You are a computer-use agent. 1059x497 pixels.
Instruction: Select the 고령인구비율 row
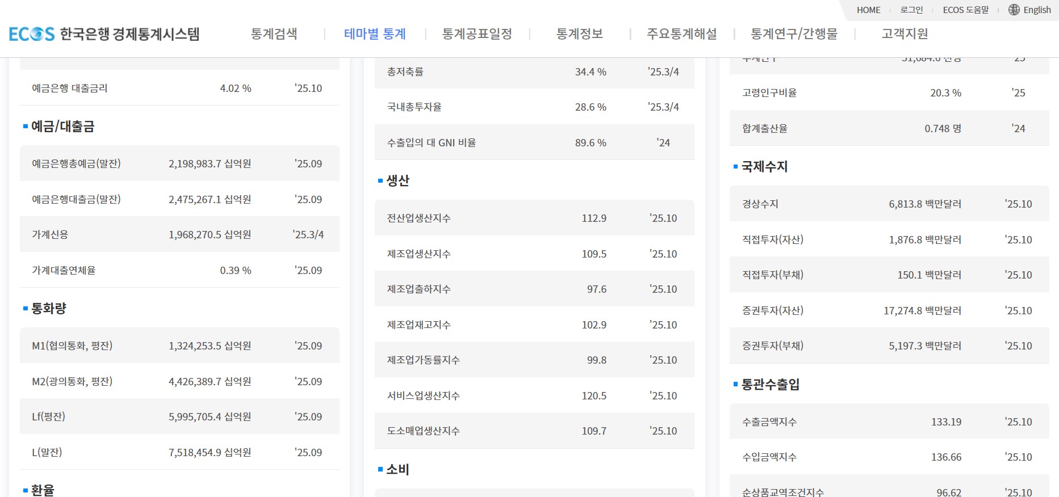[889, 92]
